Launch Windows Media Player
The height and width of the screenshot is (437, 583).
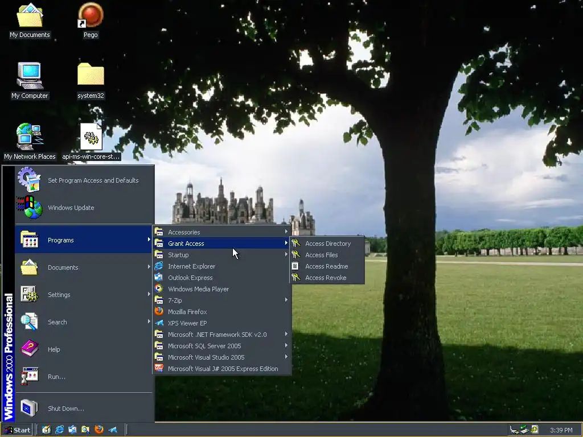point(222,289)
